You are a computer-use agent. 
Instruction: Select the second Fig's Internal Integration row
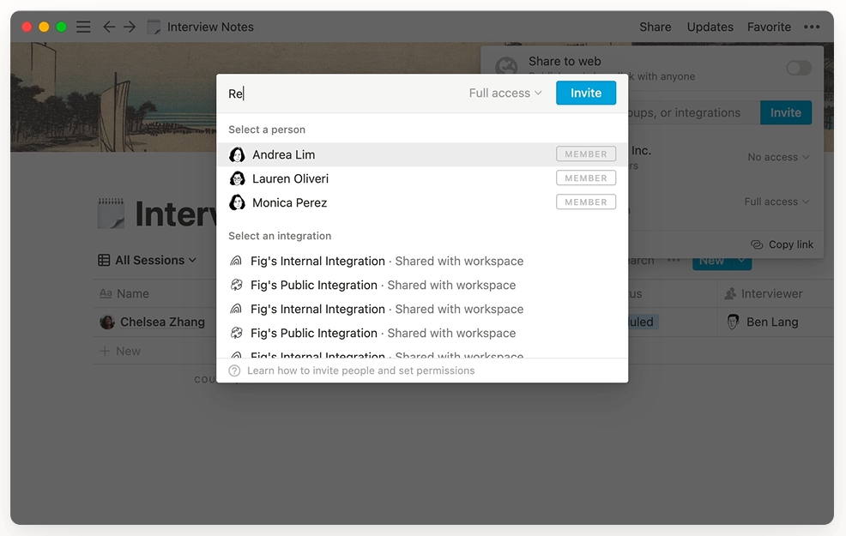click(x=422, y=310)
